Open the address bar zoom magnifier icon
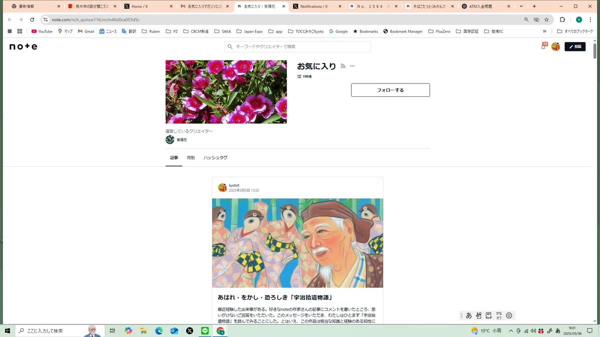Viewport: 600px width, 337px height. pos(526,19)
